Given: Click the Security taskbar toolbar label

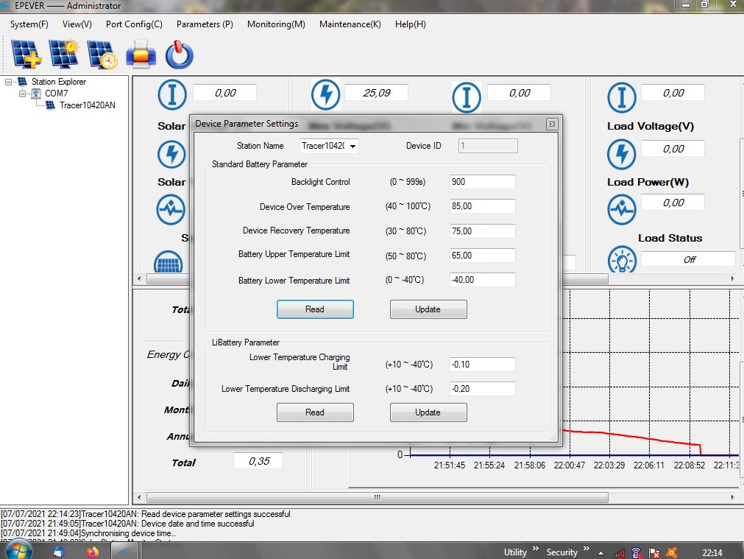Looking at the screenshot, I should click(x=561, y=552).
